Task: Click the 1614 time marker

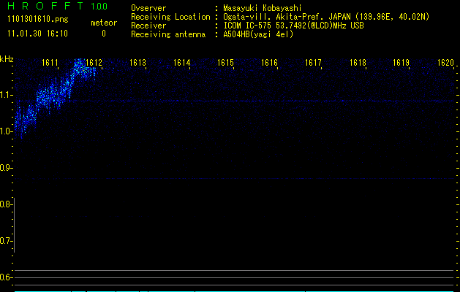Action: (x=182, y=63)
